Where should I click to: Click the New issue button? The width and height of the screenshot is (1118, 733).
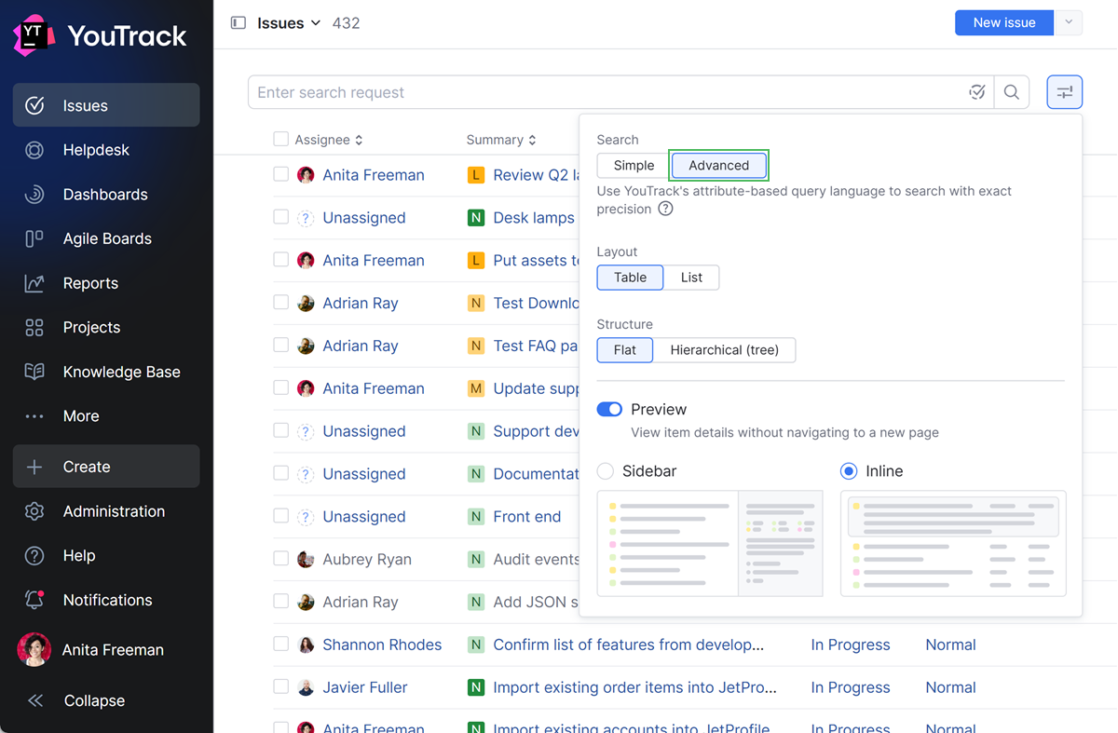pos(1004,22)
